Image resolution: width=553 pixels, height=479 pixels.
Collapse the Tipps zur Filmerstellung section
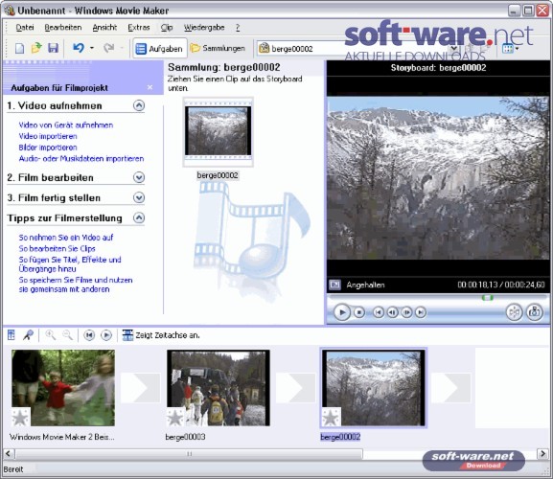pos(139,217)
